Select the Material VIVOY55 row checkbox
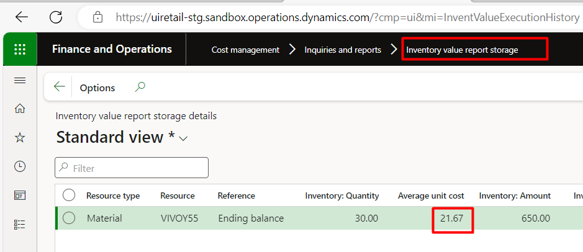This screenshot has height=252, width=583. point(69,218)
